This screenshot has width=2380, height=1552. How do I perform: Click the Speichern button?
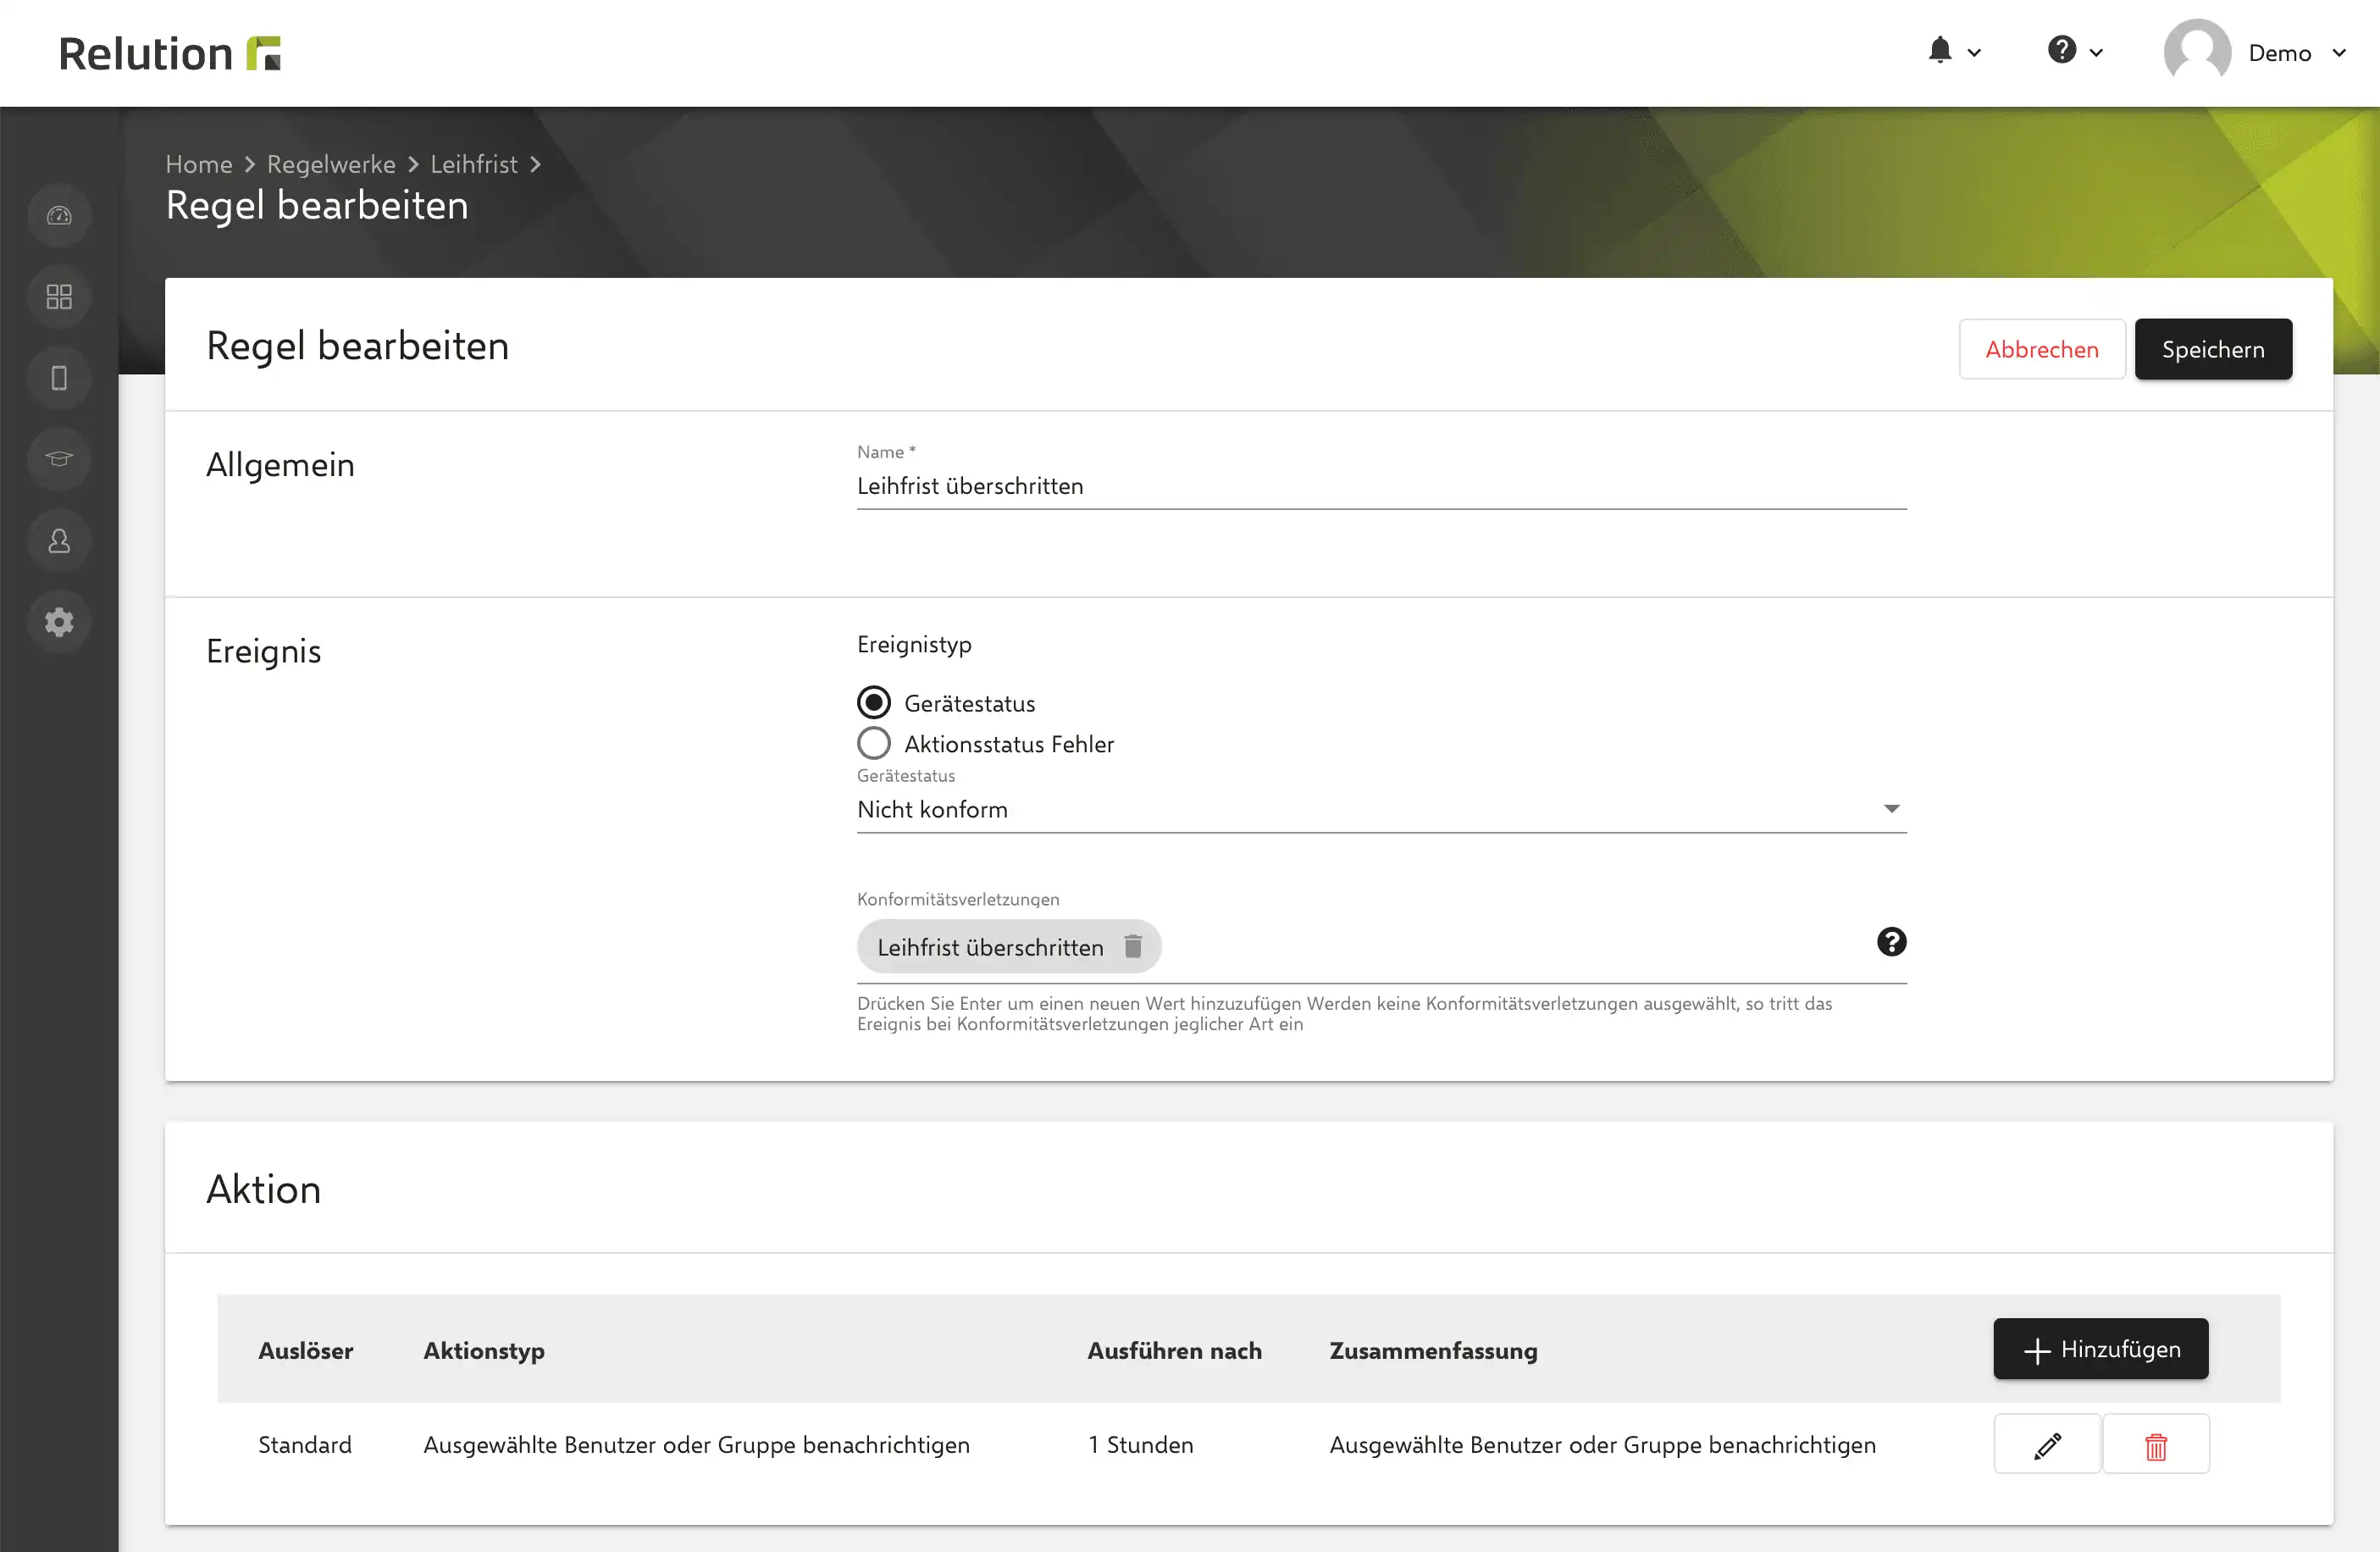click(2213, 349)
